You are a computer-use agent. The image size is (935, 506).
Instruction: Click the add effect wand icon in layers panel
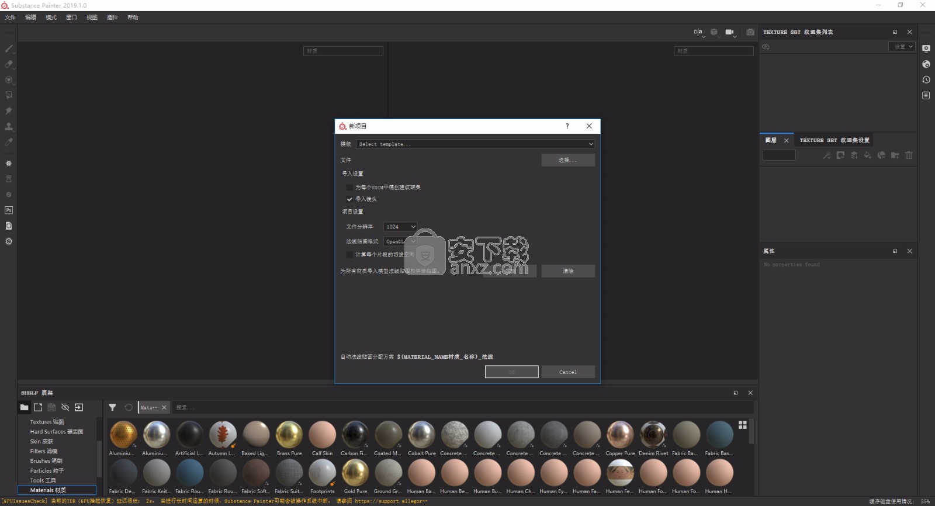827,155
